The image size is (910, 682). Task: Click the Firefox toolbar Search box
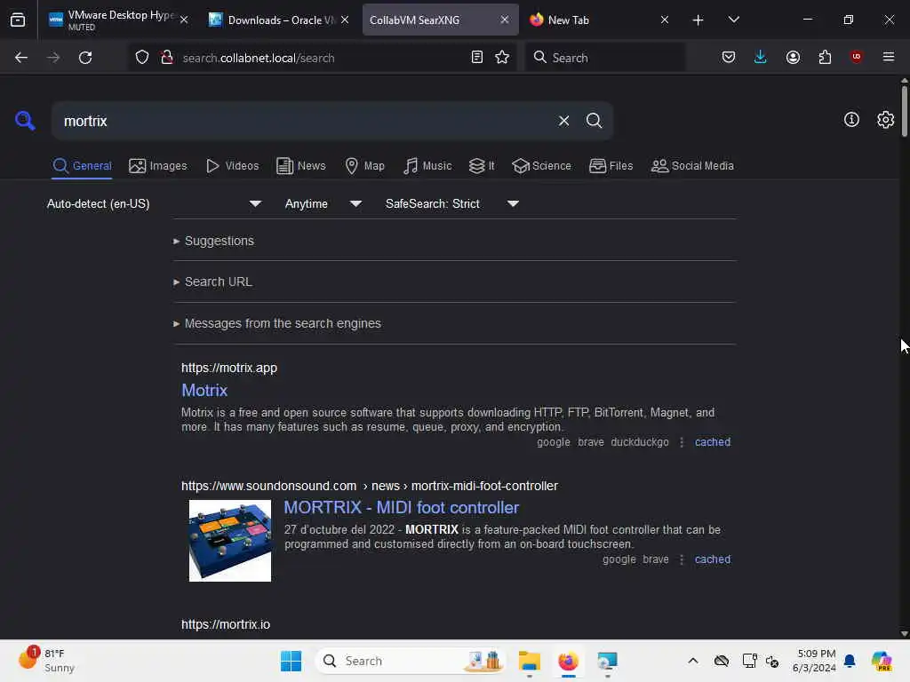click(604, 58)
